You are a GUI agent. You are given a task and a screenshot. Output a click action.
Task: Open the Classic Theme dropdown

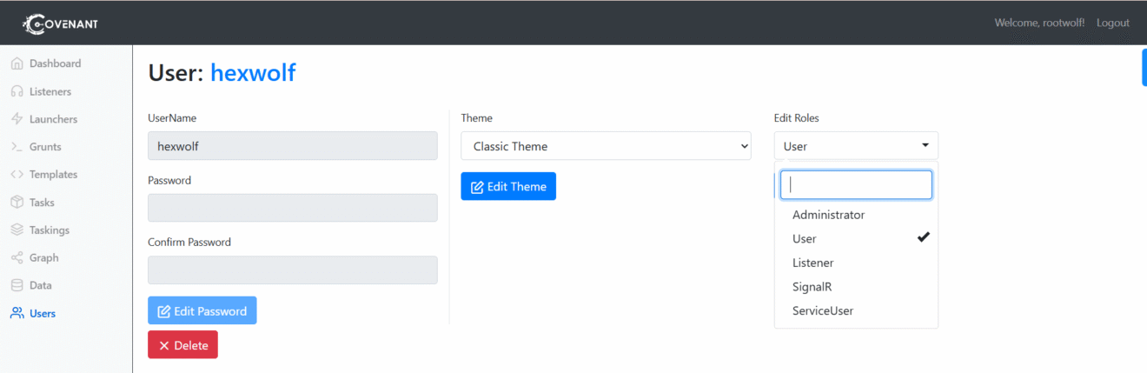tap(606, 146)
